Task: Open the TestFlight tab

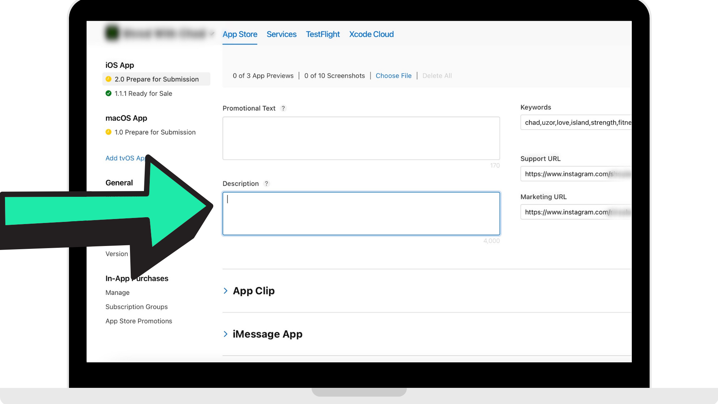Action: (323, 34)
